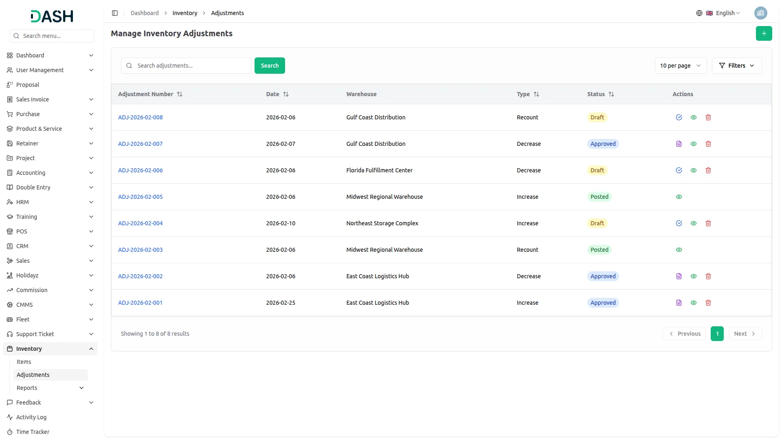Click the document icon for ADJ-2026-02-002
The image size is (782, 440).
679,276
